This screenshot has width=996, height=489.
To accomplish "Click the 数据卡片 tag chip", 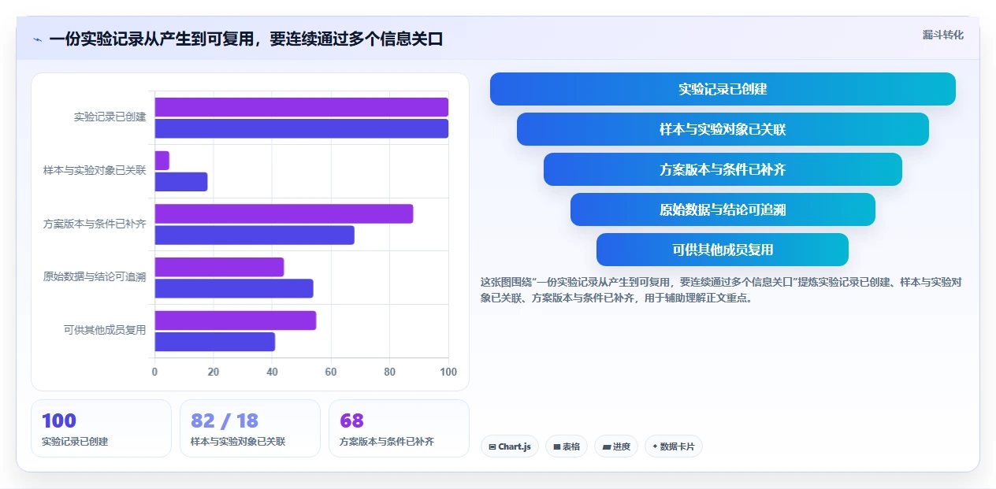I will pyautogui.click(x=674, y=446).
